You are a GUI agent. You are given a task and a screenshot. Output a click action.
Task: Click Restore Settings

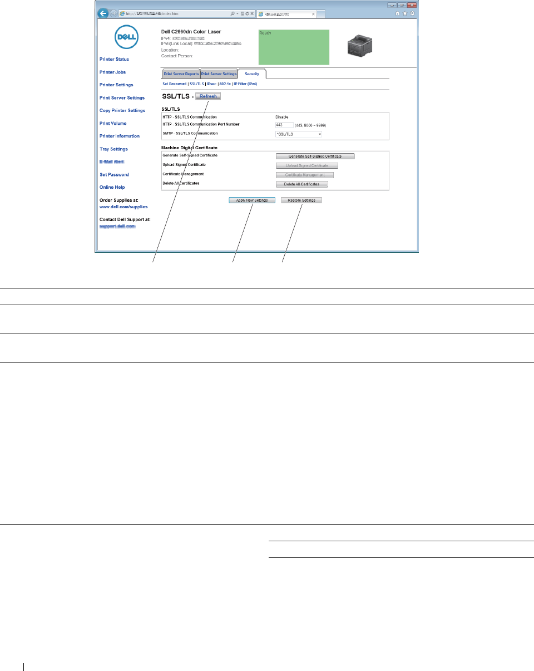tap(301, 200)
